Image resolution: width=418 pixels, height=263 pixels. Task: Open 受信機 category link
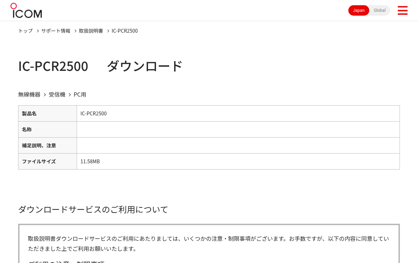pyautogui.click(x=57, y=94)
